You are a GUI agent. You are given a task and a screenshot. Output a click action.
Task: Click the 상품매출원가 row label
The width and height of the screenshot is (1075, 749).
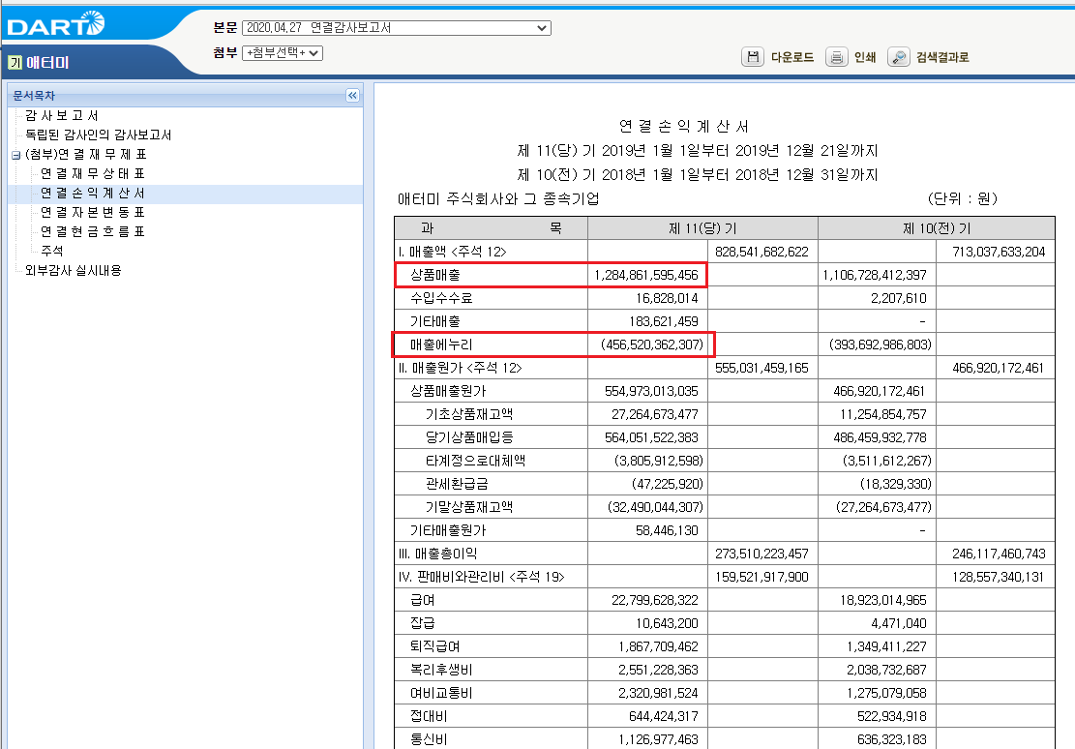point(448,391)
